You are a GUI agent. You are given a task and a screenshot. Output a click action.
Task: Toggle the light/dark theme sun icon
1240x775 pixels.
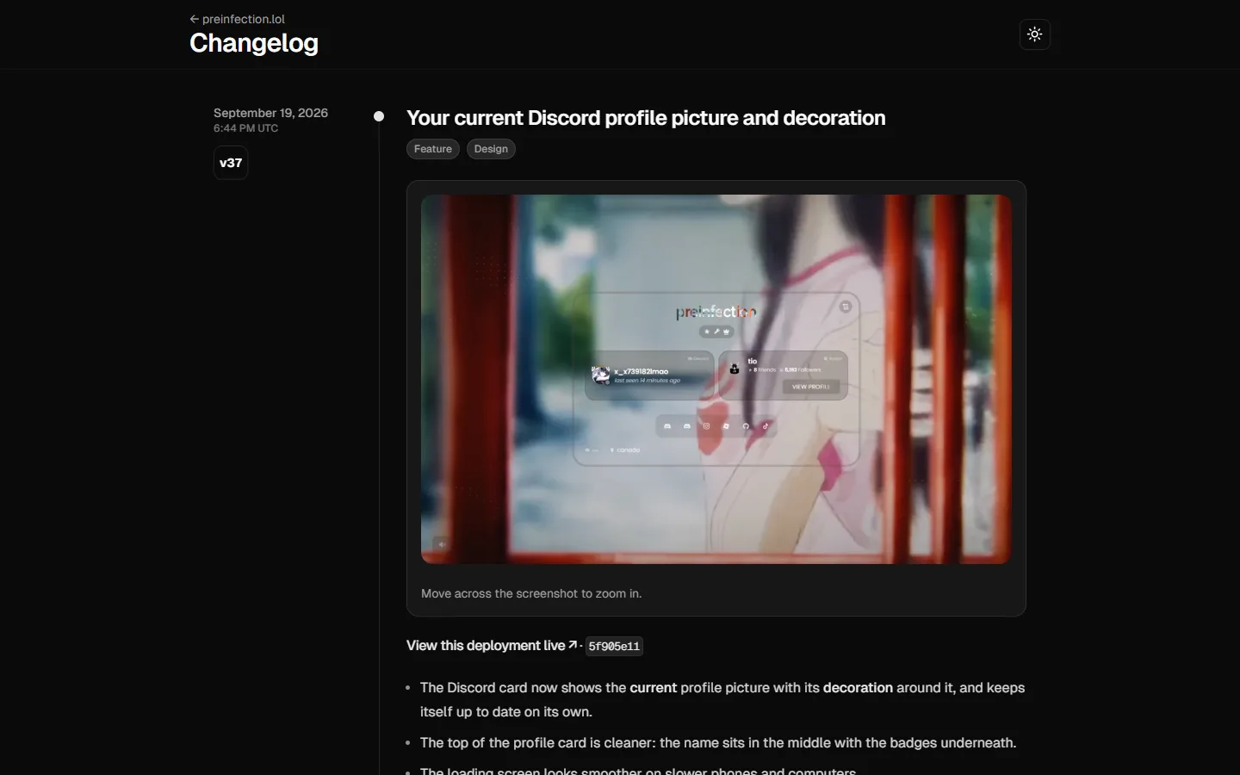coord(1035,34)
